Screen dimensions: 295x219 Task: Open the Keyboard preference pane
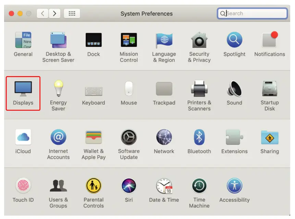click(x=94, y=89)
